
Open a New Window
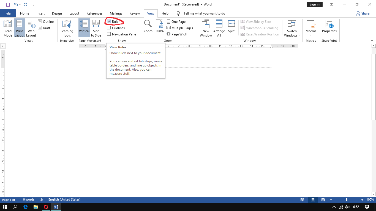(206, 28)
